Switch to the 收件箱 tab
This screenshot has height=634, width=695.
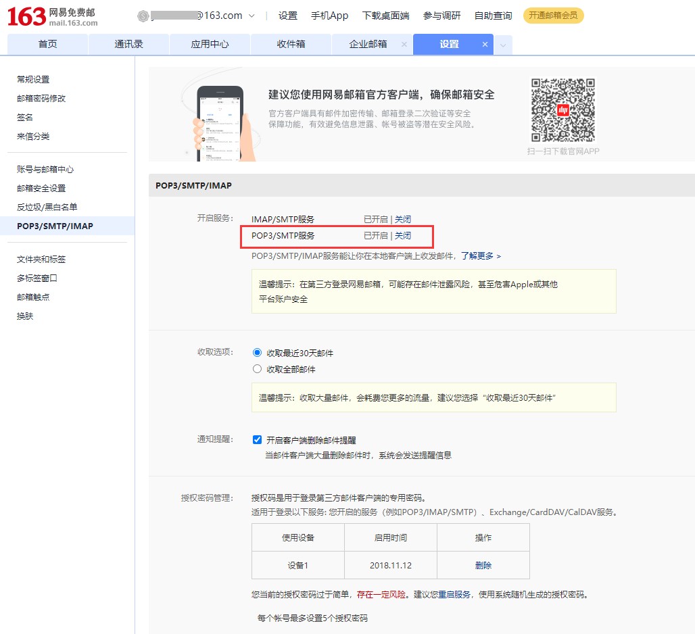pyautogui.click(x=291, y=43)
